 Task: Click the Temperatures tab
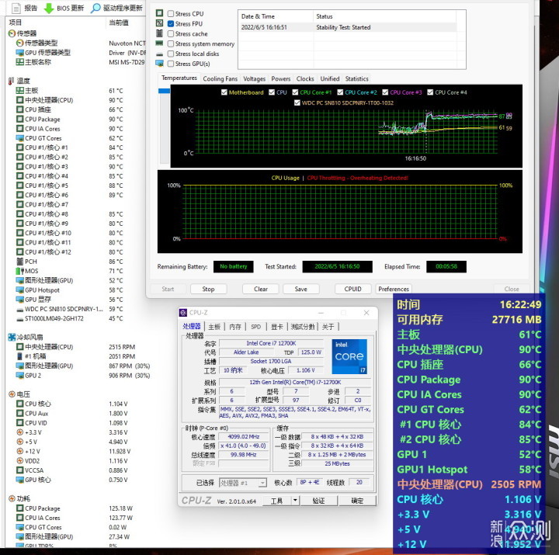(179, 78)
